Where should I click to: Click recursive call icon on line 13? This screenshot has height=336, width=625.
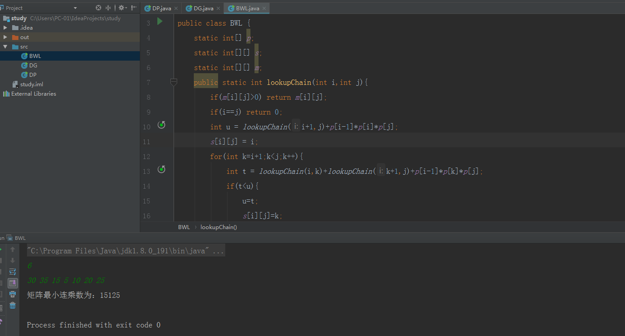pos(162,169)
